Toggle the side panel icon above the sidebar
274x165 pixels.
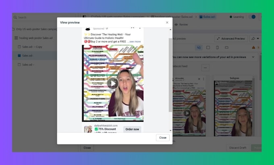click(84, 17)
